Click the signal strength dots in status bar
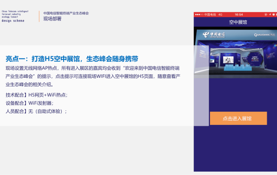This screenshot has width=277, height=175. (199, 15)
